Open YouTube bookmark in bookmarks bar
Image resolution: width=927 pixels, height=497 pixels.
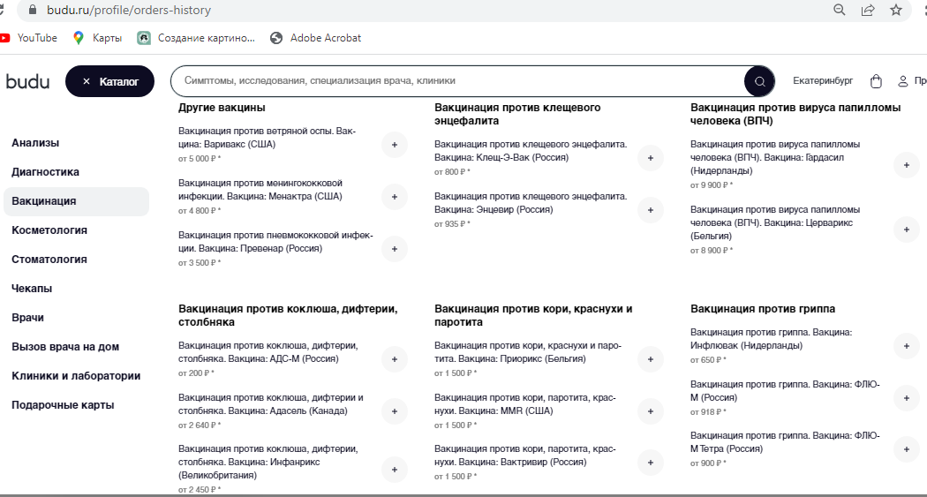coord(29,38)
